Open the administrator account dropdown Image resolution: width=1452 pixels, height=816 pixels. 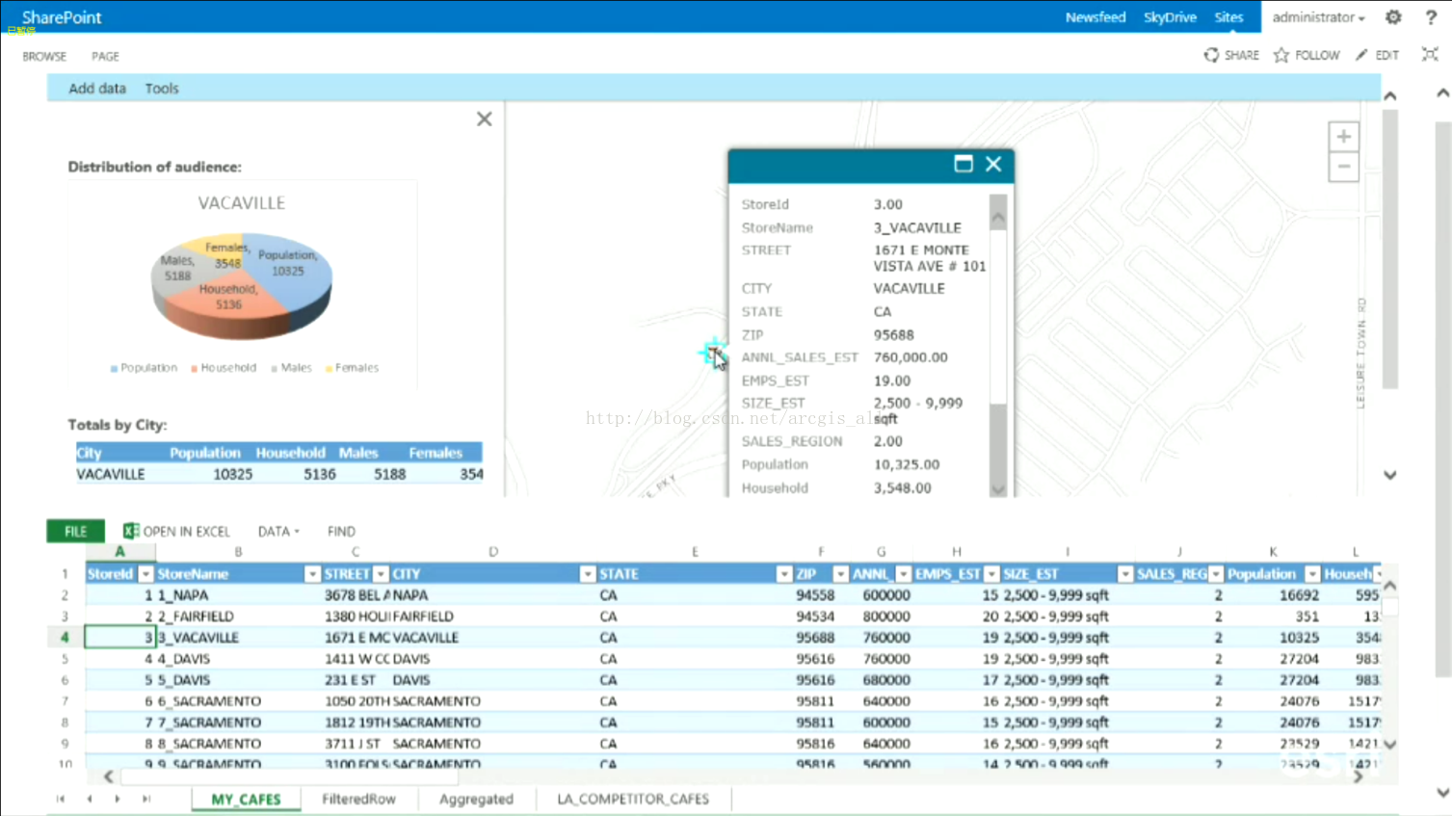1318,17
